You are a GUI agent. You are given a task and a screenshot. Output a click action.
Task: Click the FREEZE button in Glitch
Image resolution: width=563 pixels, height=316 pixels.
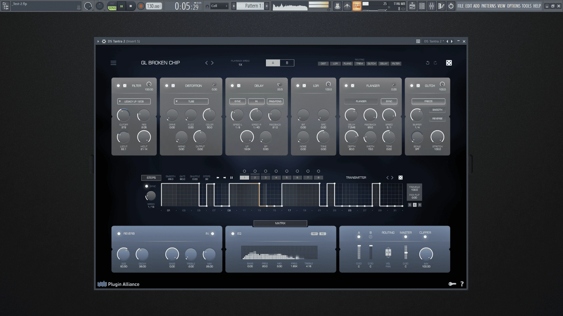[x=428, y=101]
